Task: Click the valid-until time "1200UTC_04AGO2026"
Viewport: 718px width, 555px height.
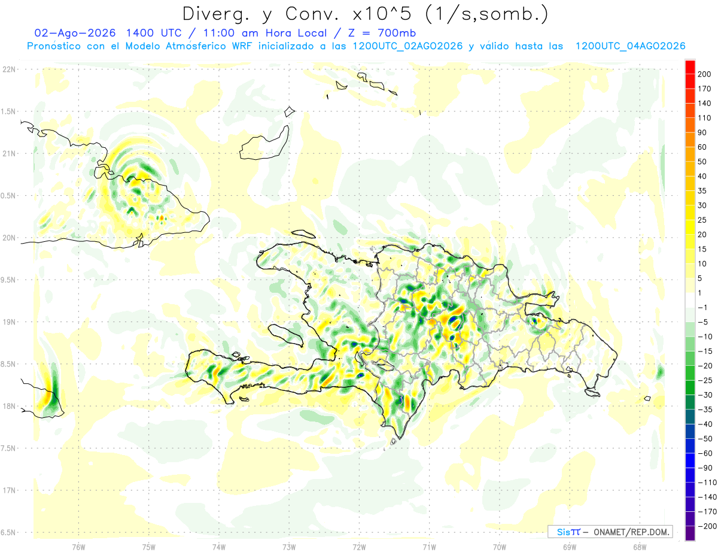Action: point(630,46)
